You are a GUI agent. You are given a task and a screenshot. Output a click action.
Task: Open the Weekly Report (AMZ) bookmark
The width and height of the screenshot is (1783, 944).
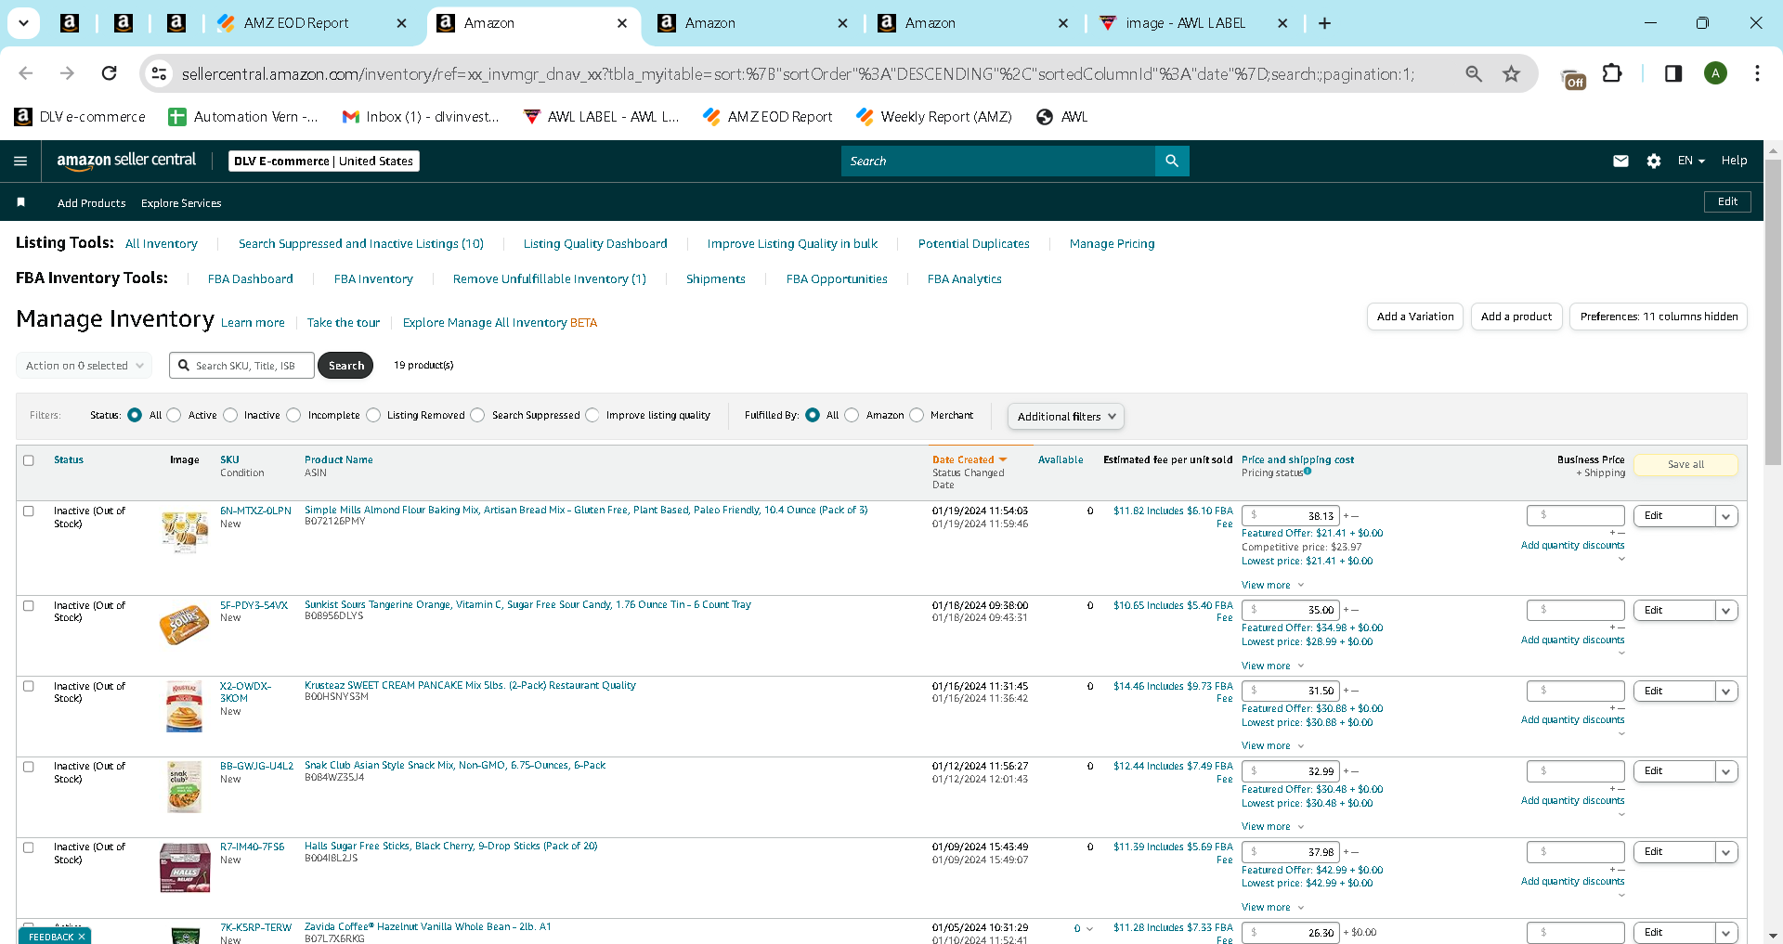click(x=933, y=117)
